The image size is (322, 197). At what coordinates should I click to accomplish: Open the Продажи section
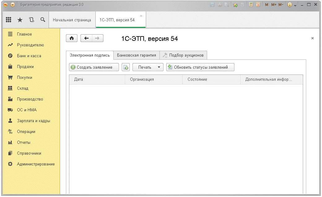[31, 66]
